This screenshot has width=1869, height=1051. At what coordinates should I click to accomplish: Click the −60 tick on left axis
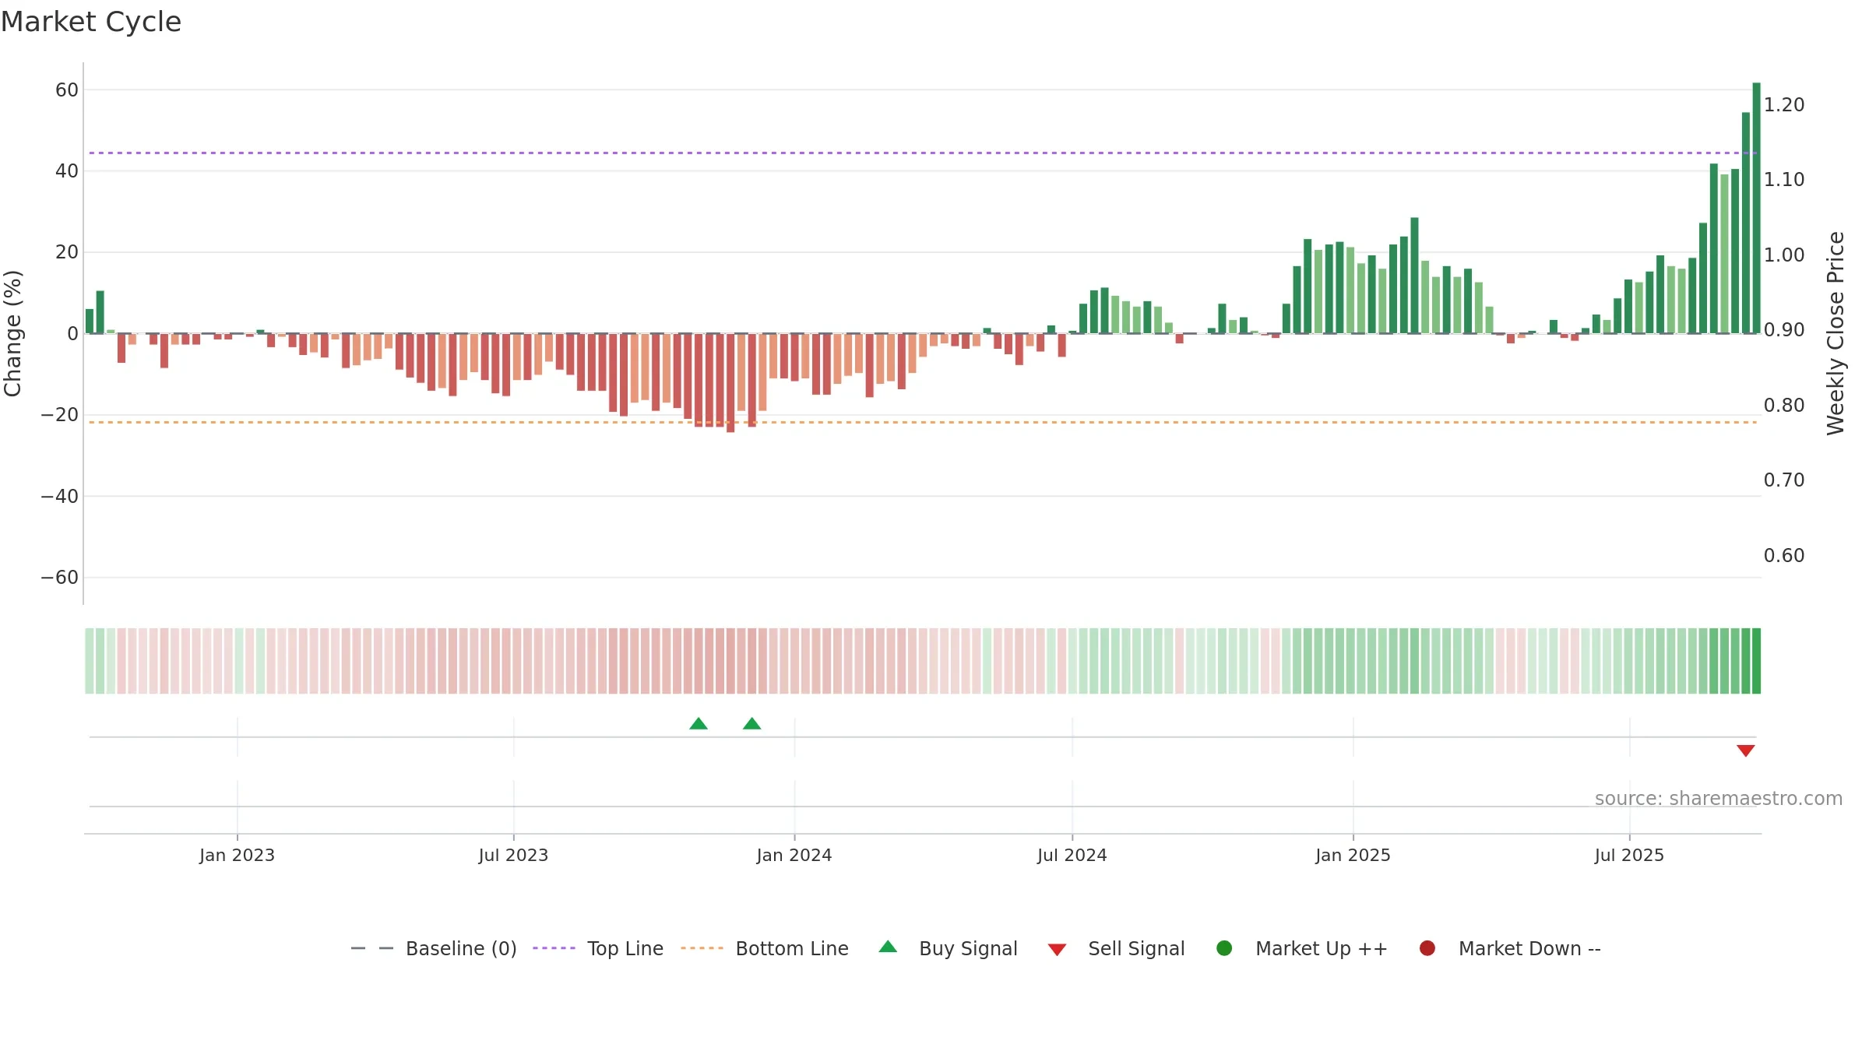[60, 578]
